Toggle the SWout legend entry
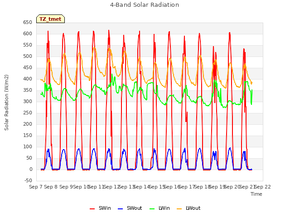Image resolution: width=290 pixels, height=217 pixels. point(130,208)
